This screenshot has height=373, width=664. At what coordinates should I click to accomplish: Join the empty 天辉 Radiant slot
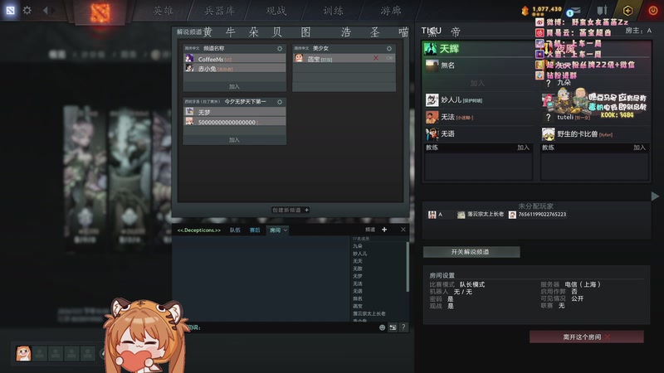(x=477, y=83)
